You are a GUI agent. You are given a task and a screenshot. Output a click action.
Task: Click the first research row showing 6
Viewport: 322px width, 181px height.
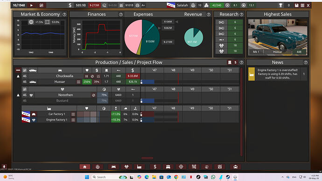(229, 22)
